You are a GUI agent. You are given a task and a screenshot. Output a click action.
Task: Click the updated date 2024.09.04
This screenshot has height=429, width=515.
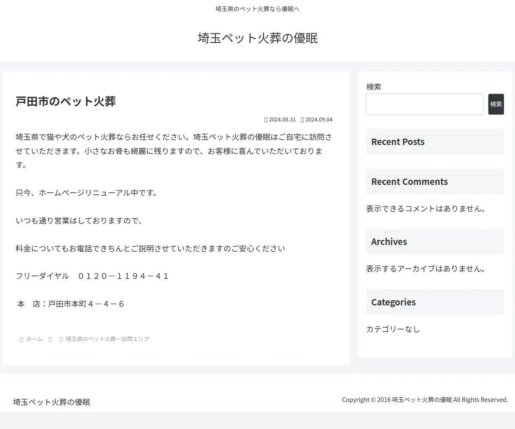click(319, 120)
